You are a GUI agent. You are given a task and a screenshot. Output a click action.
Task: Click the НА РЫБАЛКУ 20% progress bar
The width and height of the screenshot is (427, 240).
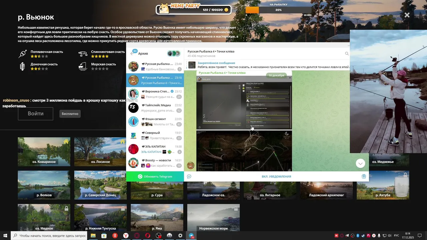click(279, 10)
